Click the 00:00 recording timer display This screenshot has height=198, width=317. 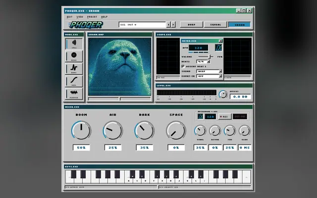pos(240,117)
